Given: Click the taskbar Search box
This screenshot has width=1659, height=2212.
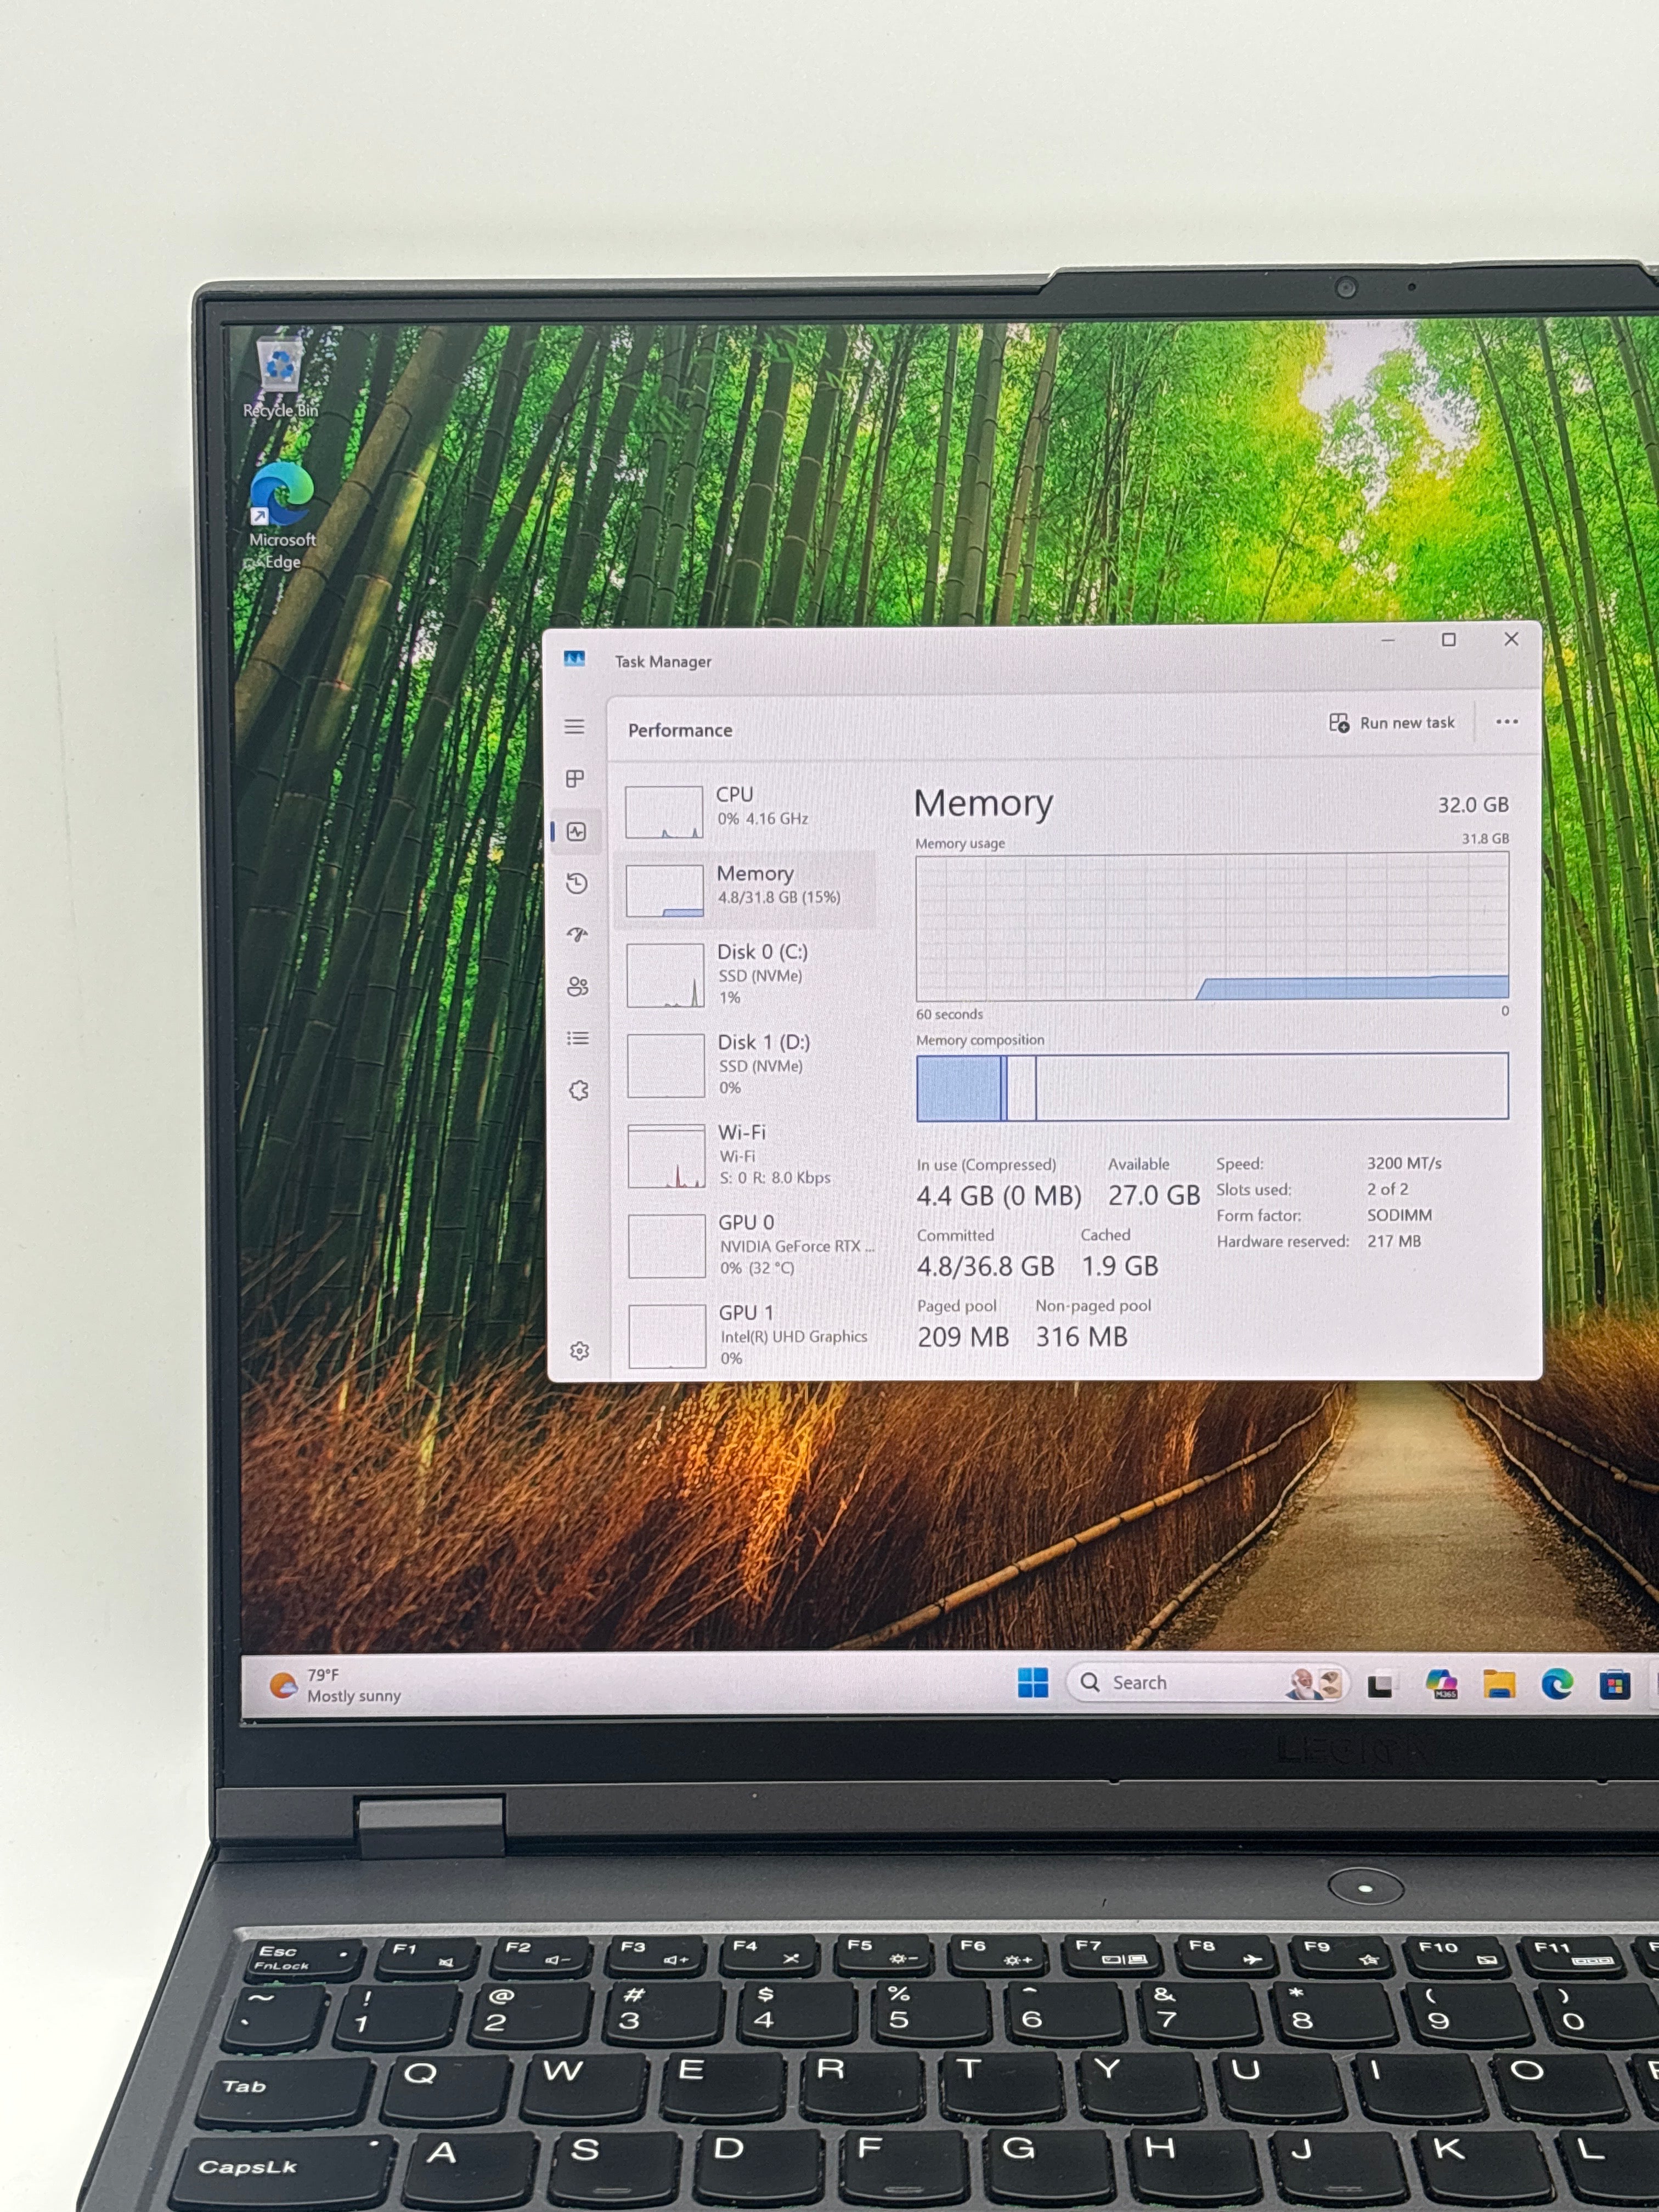Looking at the screenshot, I should [x=1207, y=1683].
